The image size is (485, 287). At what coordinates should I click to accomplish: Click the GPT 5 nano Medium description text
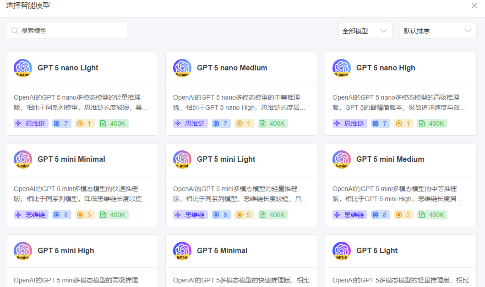[x=240, y=102]
